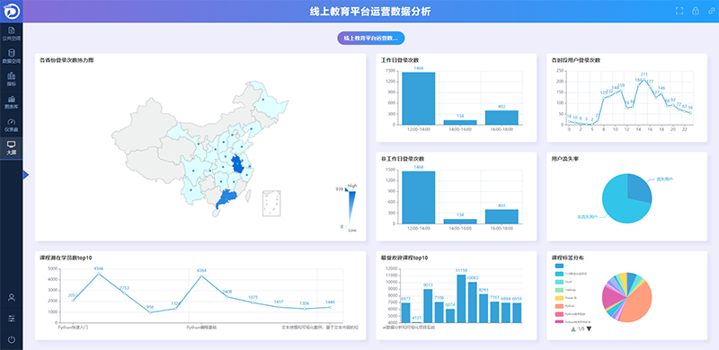
Task: Toggle the Power BI legend item
Action: pyautogui.click(x=565, y=298)
